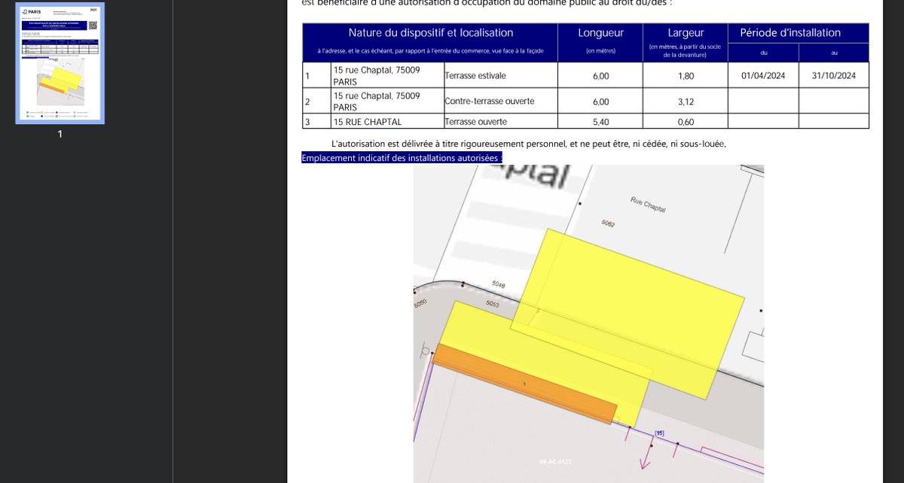904x483 pixels.
Task: Click the address cell in the Contre-terrasse ouverte row
Action: coord(386,102)
